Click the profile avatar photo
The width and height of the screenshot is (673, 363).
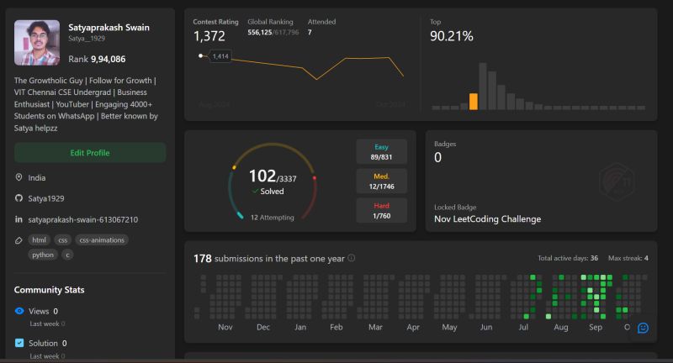coord(37,42)
